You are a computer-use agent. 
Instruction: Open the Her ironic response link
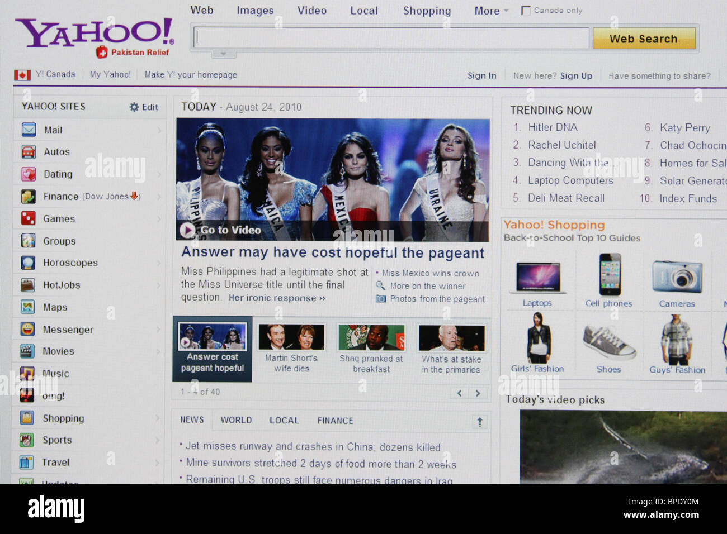tap(277, 298)
